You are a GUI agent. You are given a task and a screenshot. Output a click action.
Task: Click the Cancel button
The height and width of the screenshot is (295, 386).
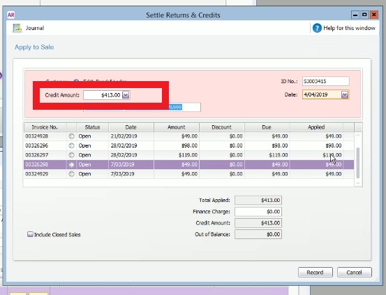click(x=355, y=273)
